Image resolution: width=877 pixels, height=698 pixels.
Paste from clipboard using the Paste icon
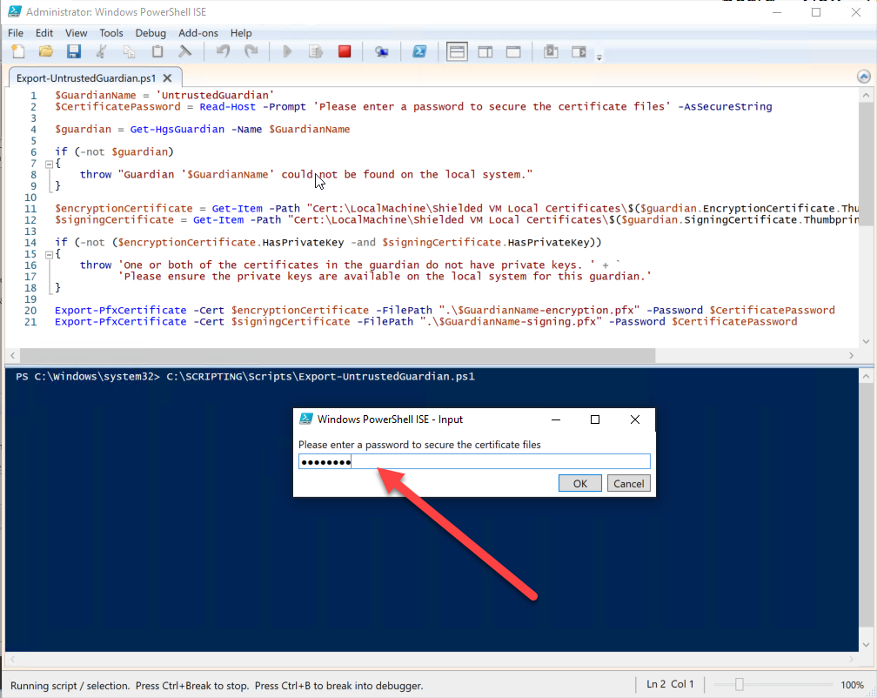[157, 52]
